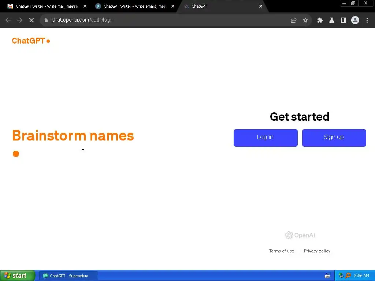Click the address bar URL
The width and height of the screenshot is (375, 281).
[82, 20]
